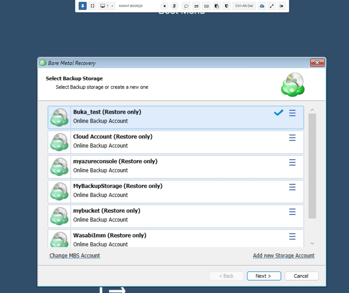349x293 pixels.
Task: Click the exit session icon
Action: click(x=282, y=6)
